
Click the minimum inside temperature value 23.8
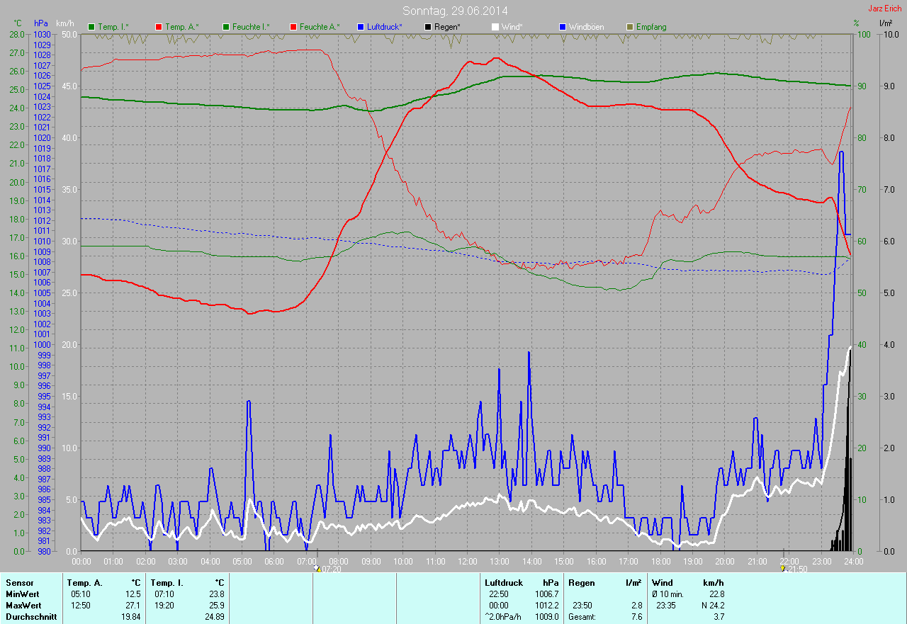216,594
